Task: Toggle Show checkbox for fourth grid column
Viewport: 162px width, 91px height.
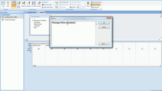Action: [77, 49]
